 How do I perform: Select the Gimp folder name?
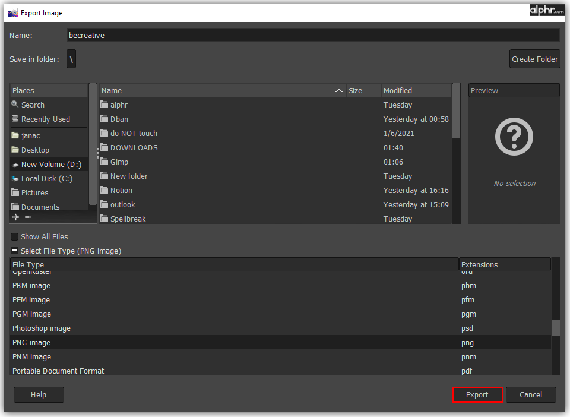119,162
